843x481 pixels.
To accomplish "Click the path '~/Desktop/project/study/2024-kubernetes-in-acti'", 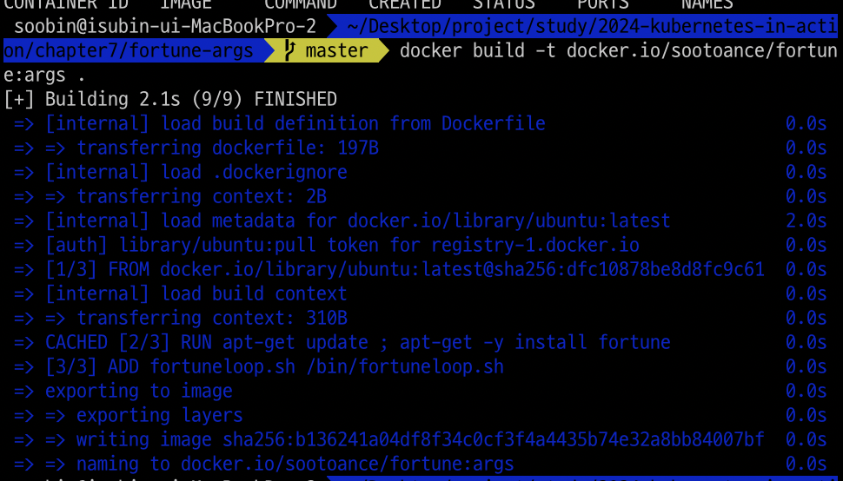I will (592, 26).
